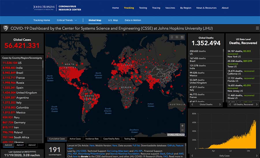Screen dimensions: 260x158
Task: Select the Active Cases map tab
Action: [75, 139]
